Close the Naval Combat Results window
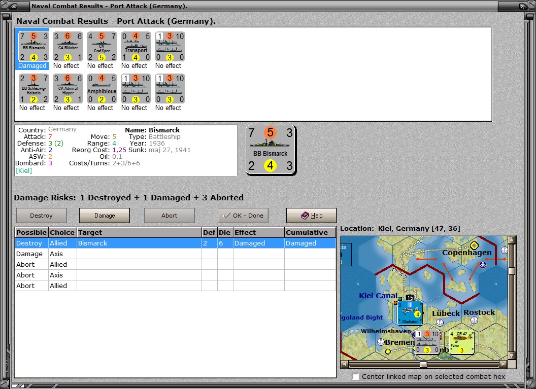This screenshot has width=536, height=389. point(523,6)
